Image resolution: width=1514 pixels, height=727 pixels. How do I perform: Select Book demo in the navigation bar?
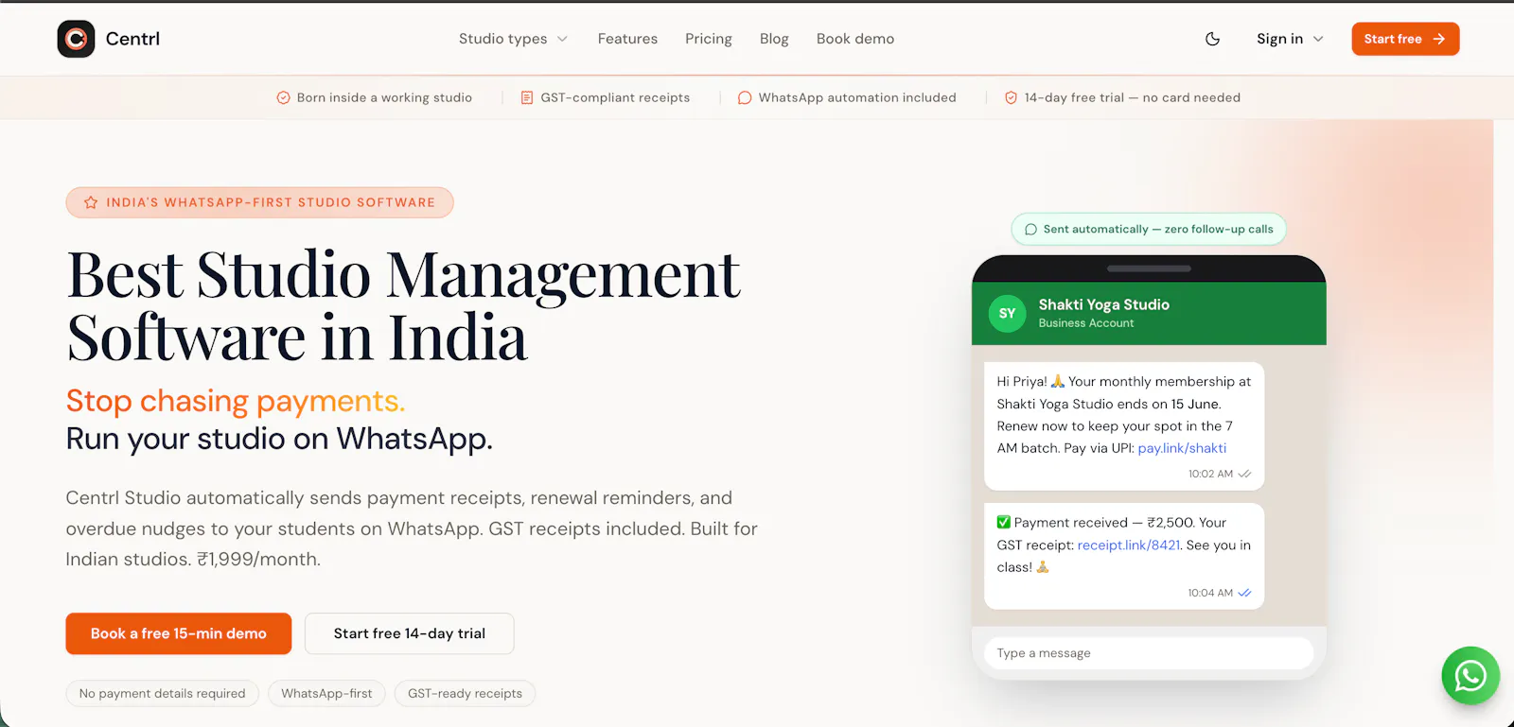[855, 39]
